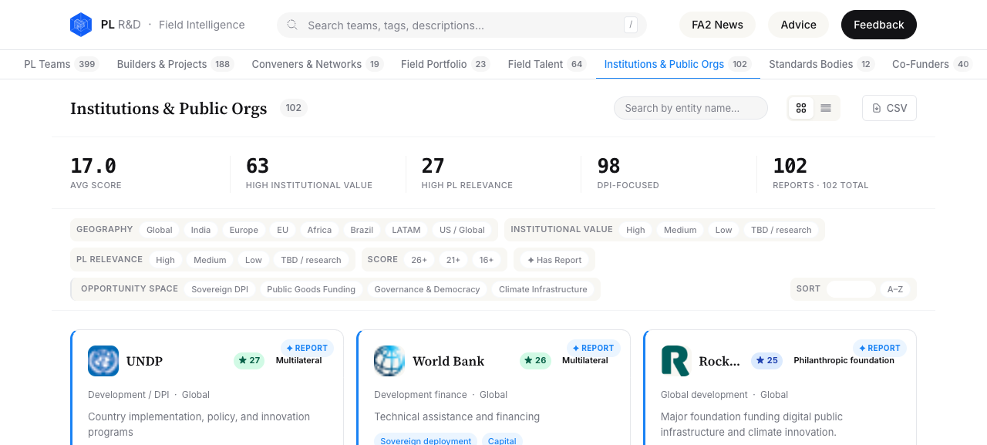Export list as CSV
This screenshot has height=445, width=987.
pos(889,108)
